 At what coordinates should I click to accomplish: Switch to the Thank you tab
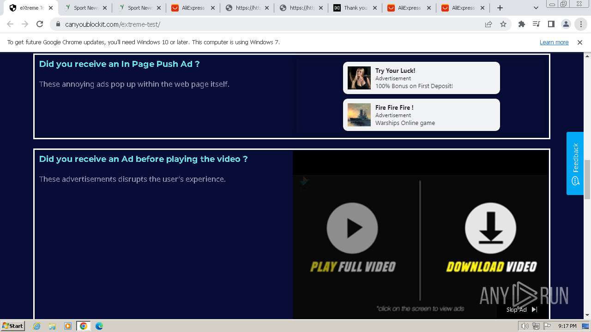pyautogui.click(x=356, y=8)
